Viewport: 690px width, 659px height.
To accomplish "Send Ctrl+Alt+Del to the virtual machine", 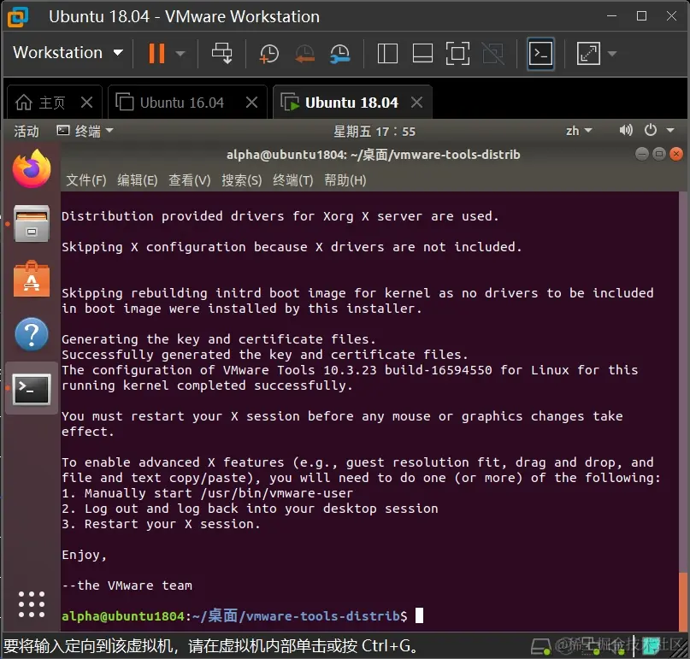I will [221, 53].
